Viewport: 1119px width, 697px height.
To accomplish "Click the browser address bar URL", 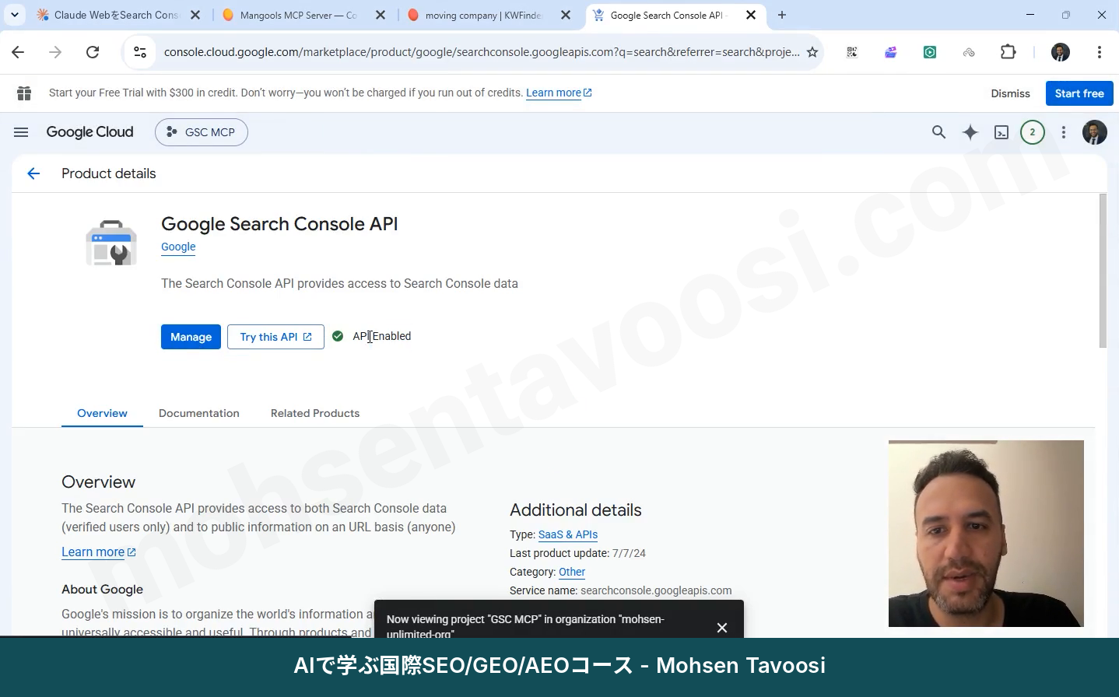I will pos(482,52).
